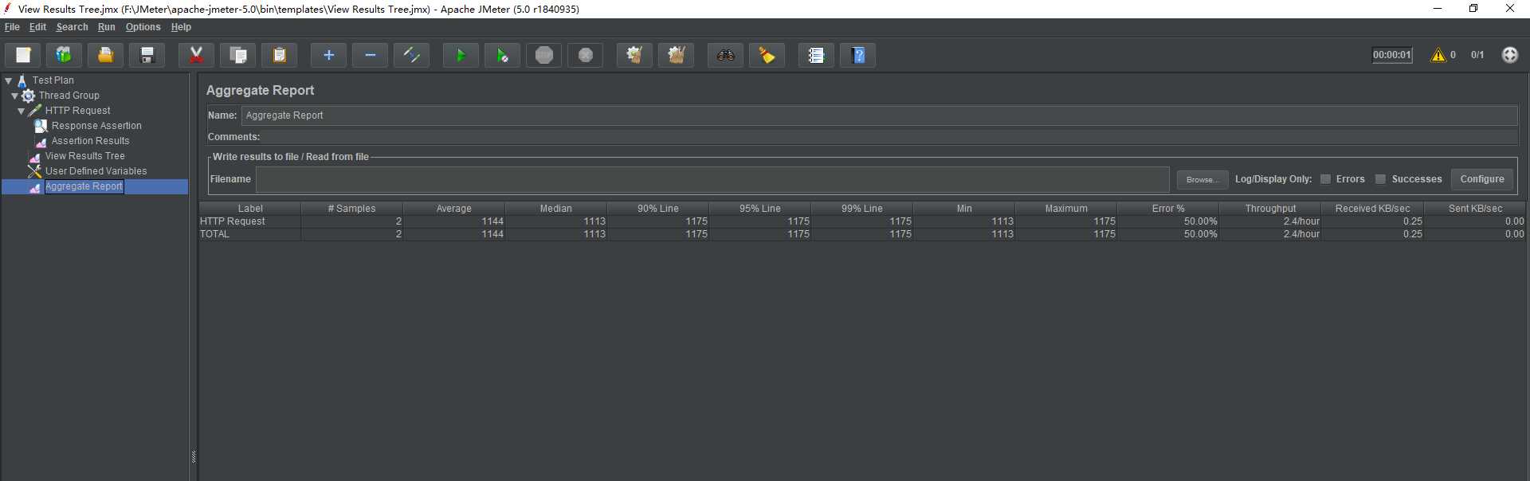Open the File menu
1530x481 pixels.
12,27
